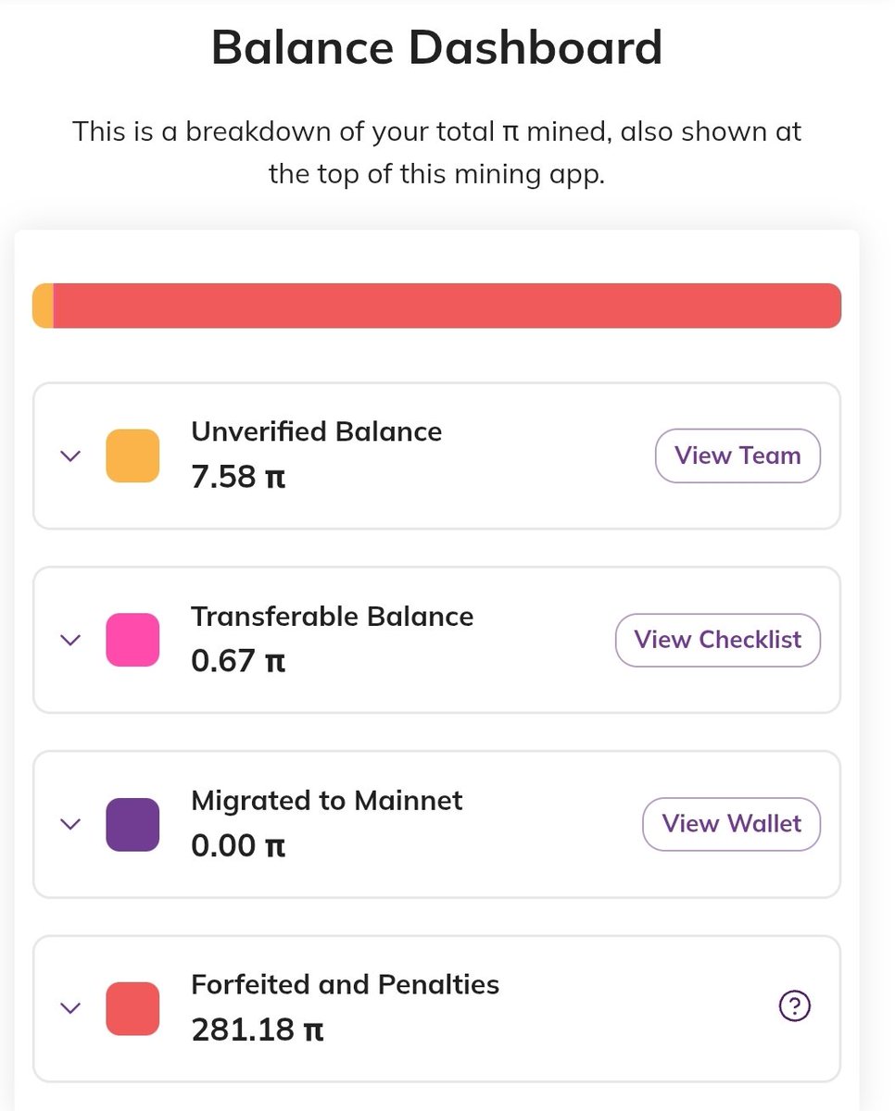Screen dimensions: 895x1111
Task: Click the 281.18 π forfeited amount
Action: [257, 1030]
